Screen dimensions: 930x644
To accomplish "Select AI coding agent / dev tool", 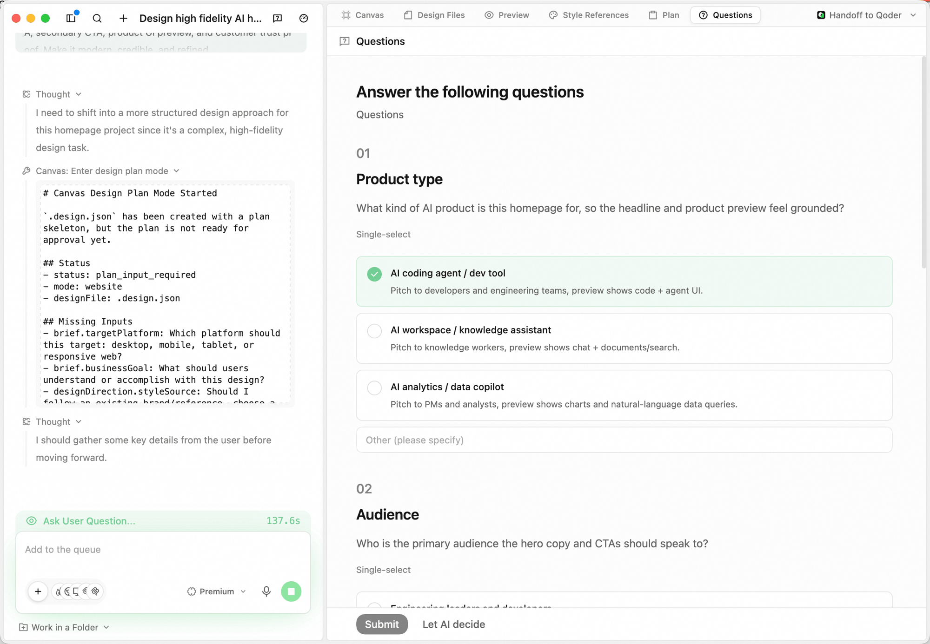I will (624, 282).
